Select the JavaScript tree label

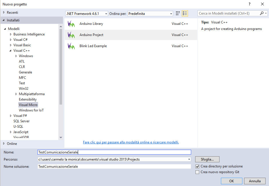tap(21, 132)
